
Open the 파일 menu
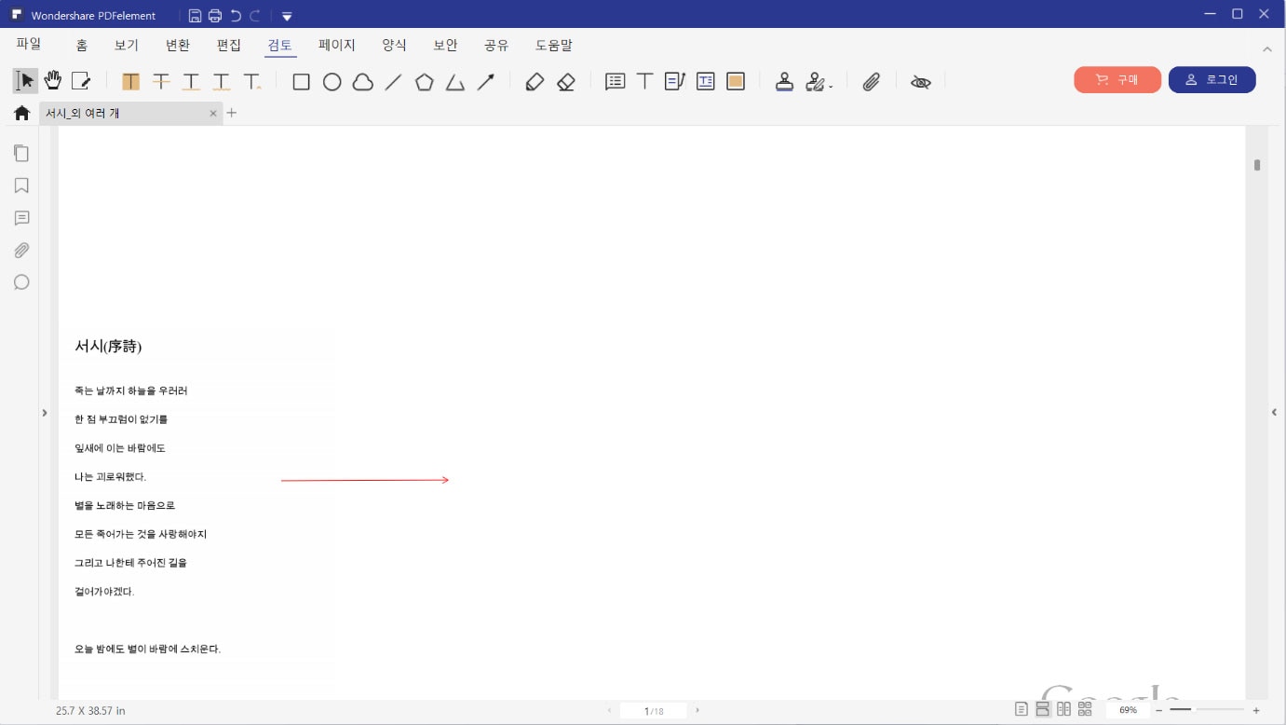29,44
